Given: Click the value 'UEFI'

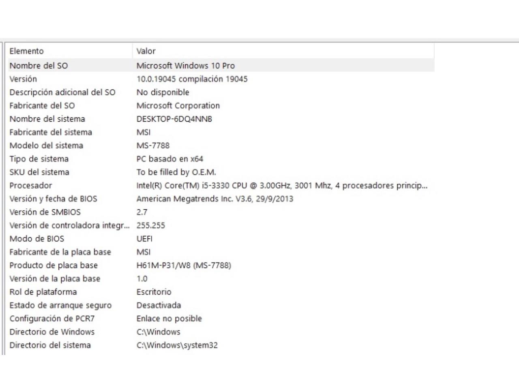Looking at the screenshot, I should pos(144,239).
